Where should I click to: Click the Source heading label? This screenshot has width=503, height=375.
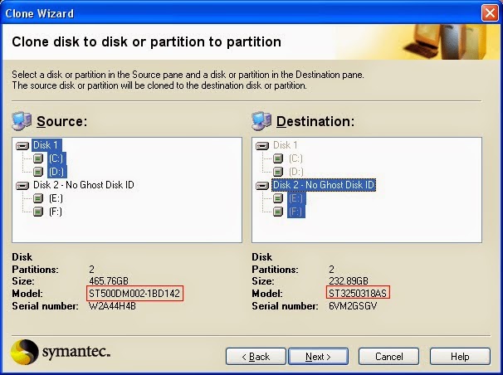pos(62,121)
